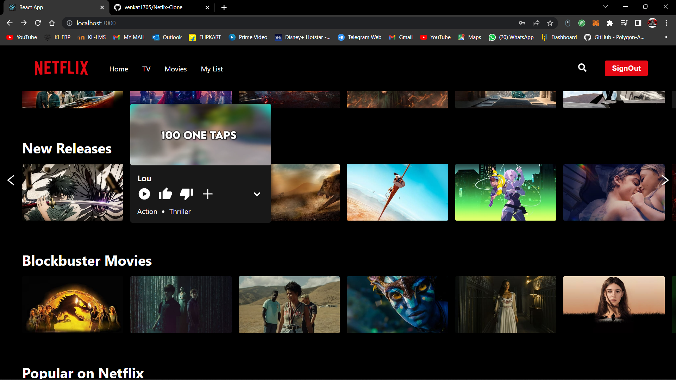Open the woman in white dress thumbnail
The width and height of the screenshot is (676, 380).
(506, 305)
